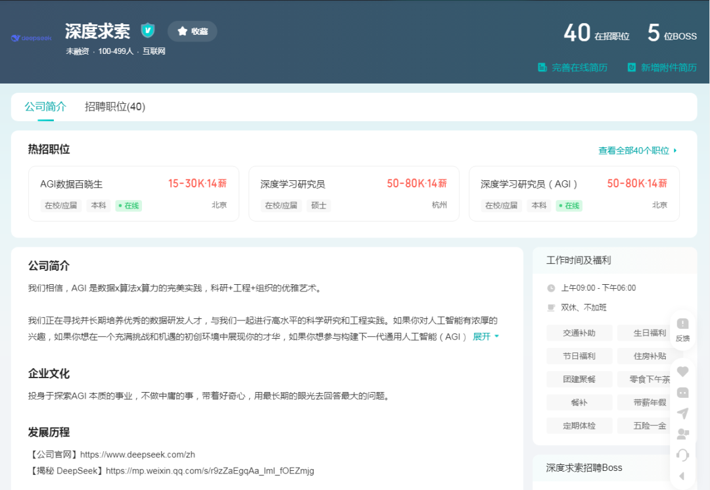Open 查看全部40个职位 link
This screenshot has height=490, width=710.
click(x=634, y=151)
